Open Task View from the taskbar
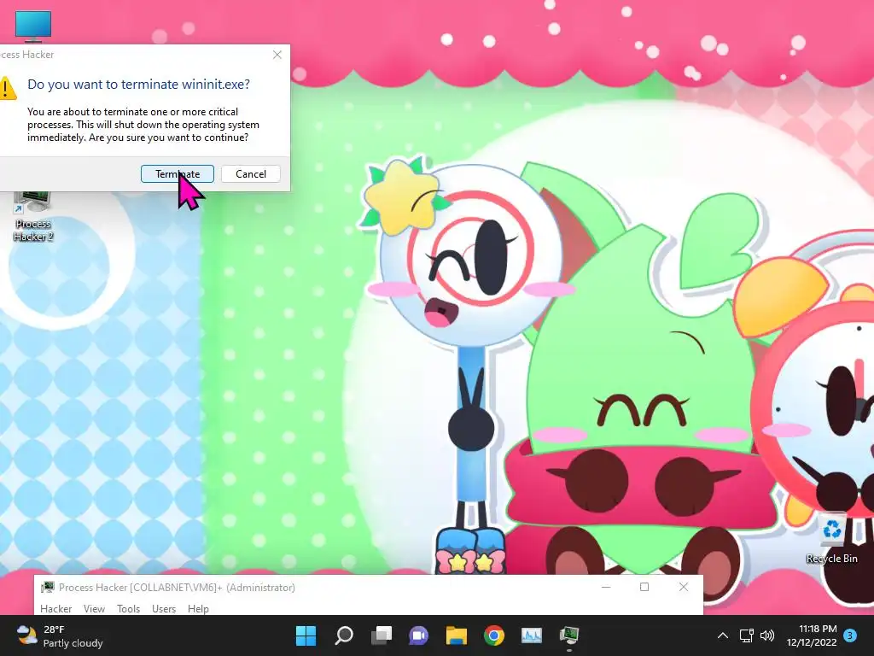 coord(382,635)
